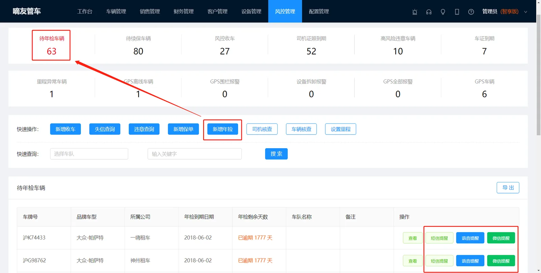Select the 待续保车辆 80 stat card

click(x=138, y=45)
